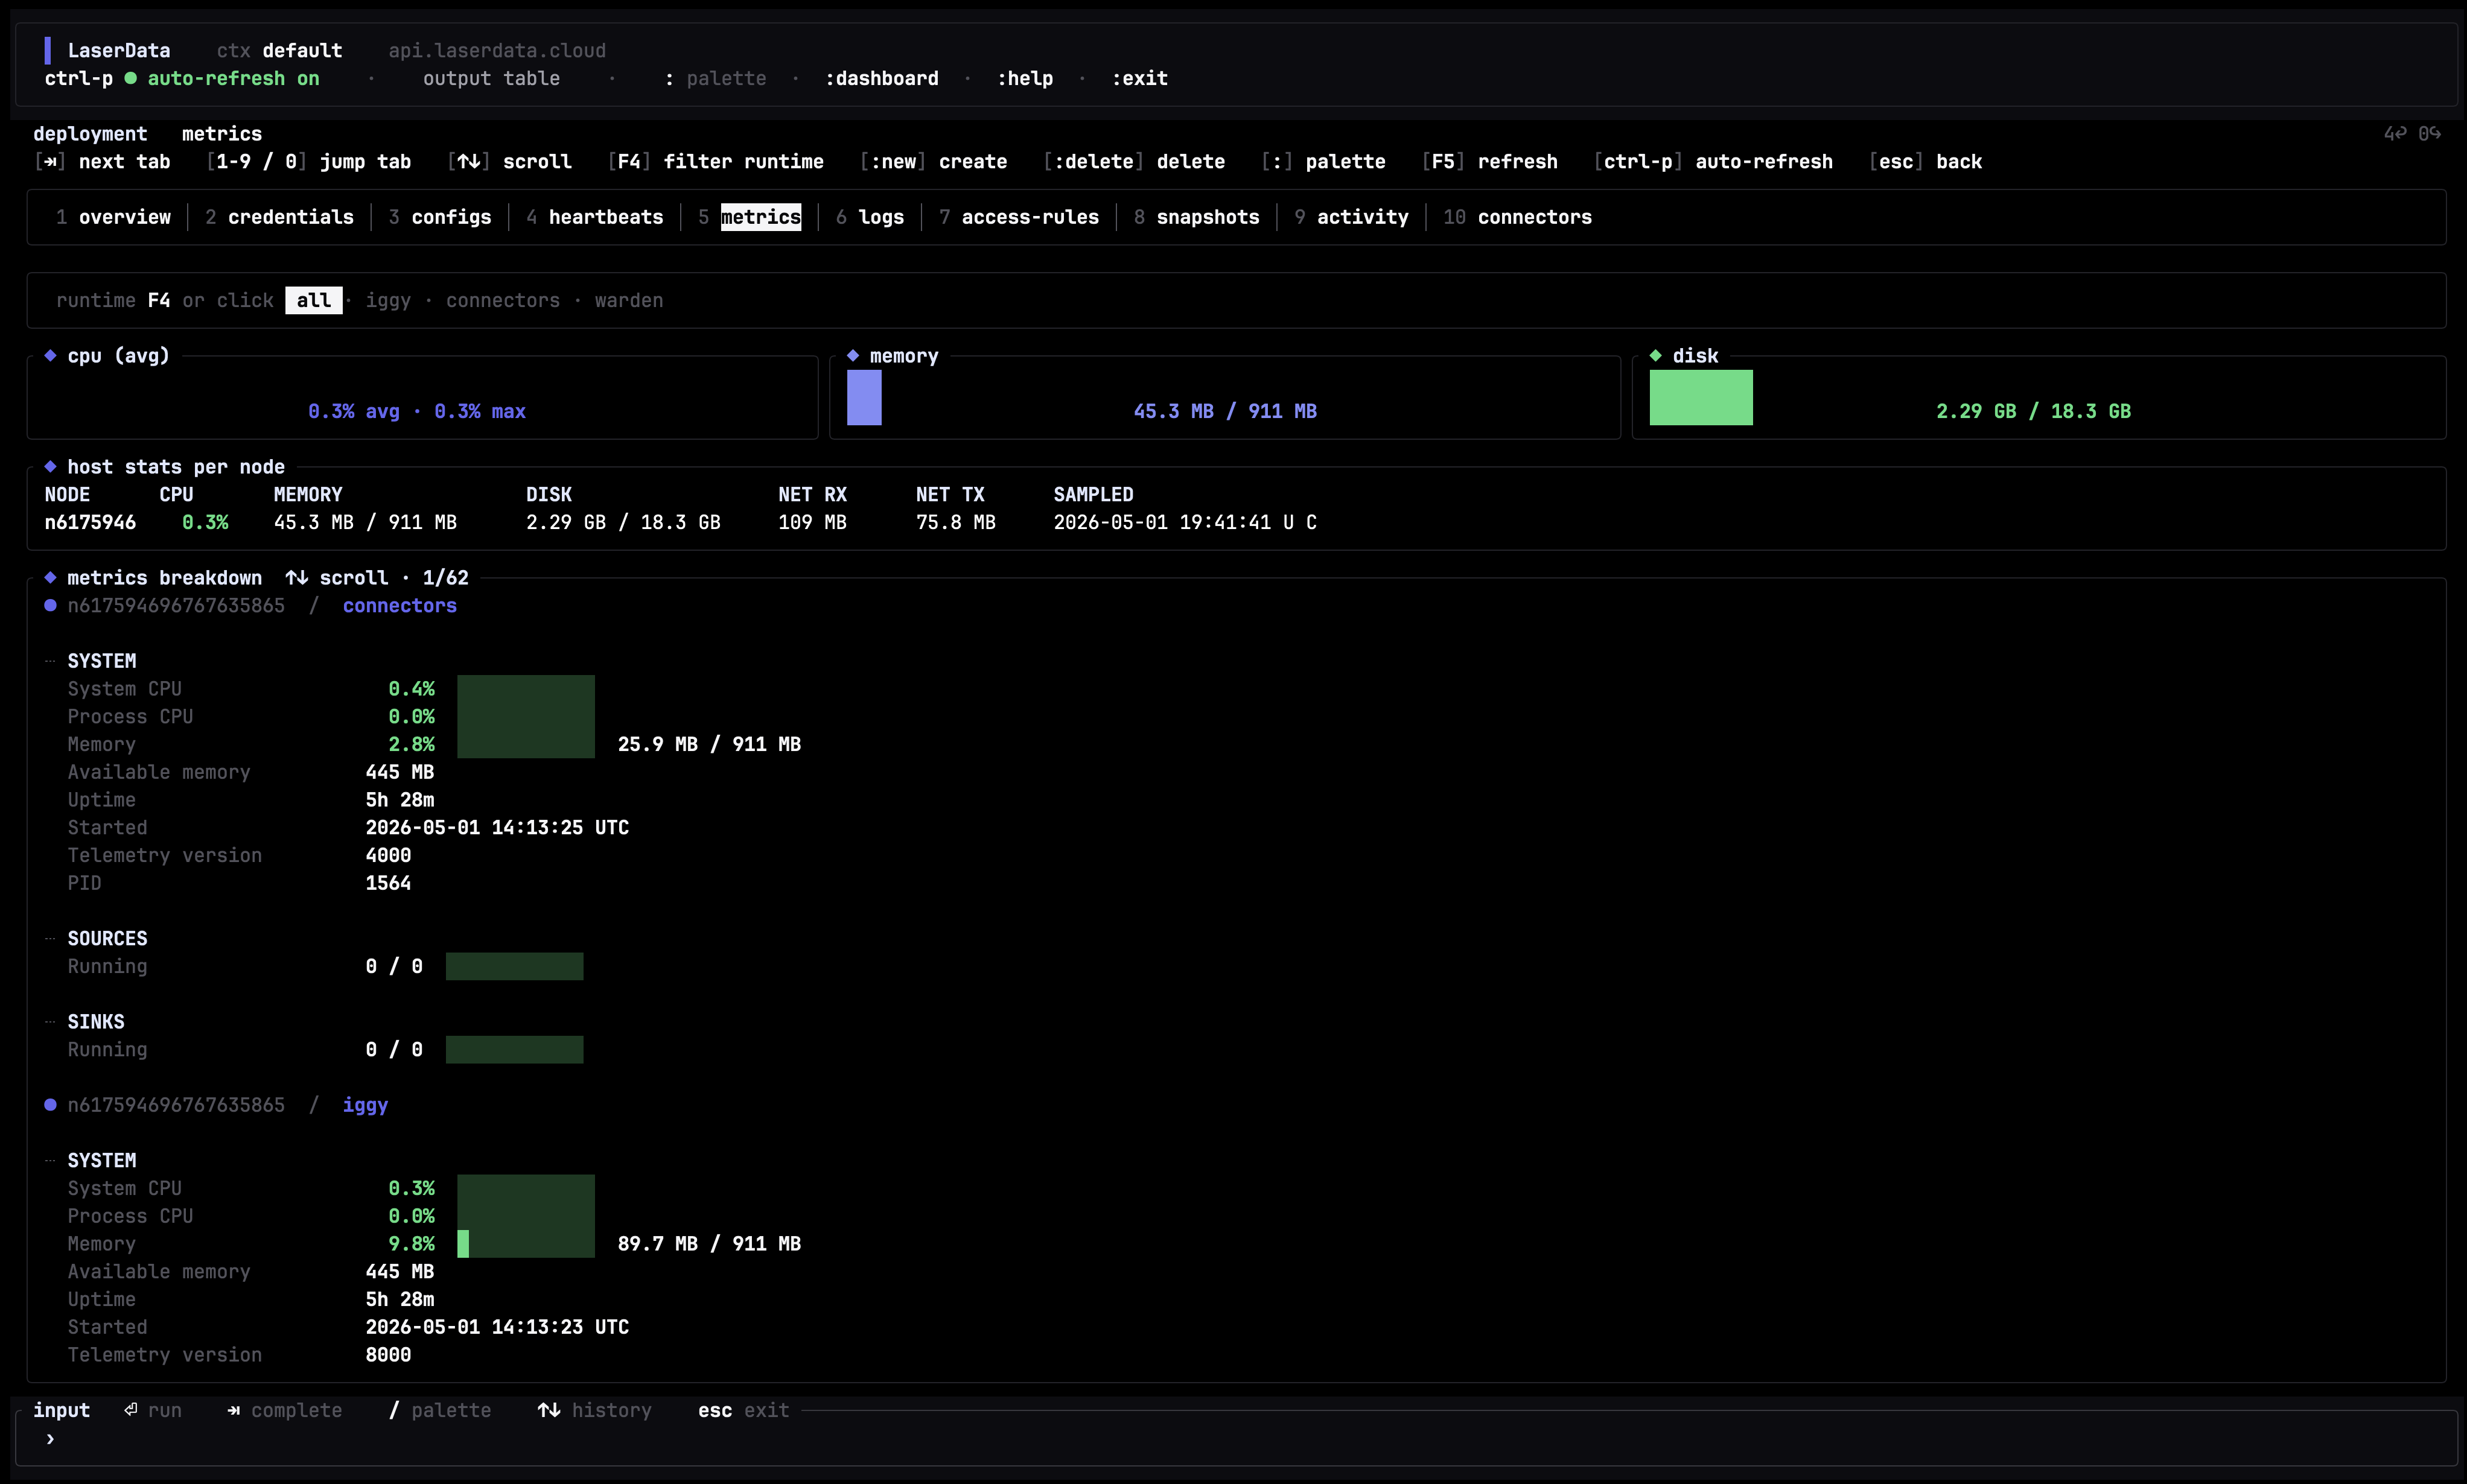Click the NET RX 109 MB value
The width and height of the screenshot is (2467, 1484).
coord(812,522)
